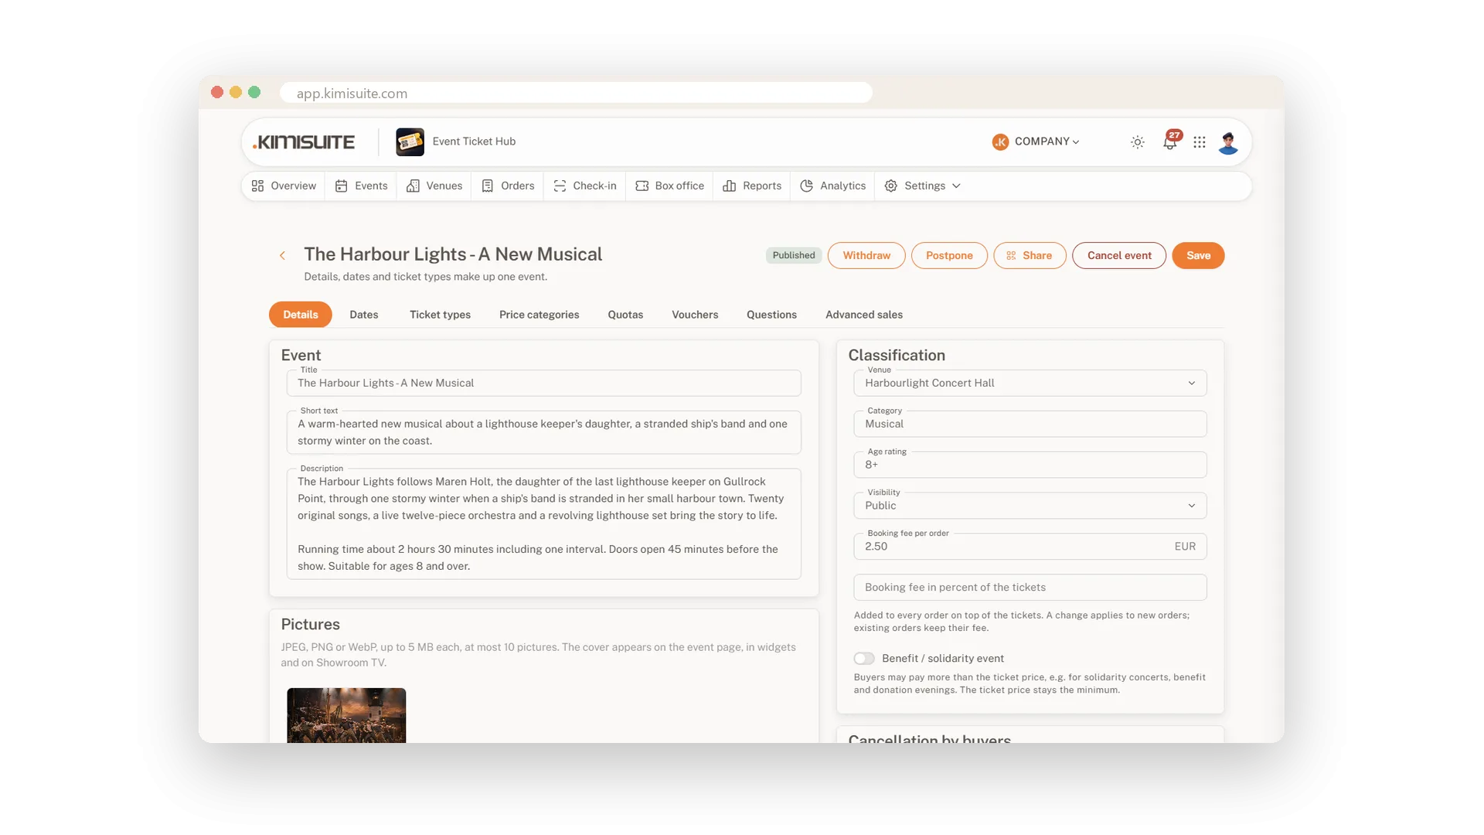Image resolution: width=1484 pixels, height=835 pixels.
Task: Click the Postpone button
Action: pos(949,256)
